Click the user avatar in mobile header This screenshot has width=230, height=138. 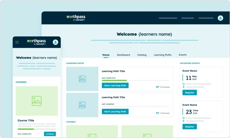point(56,42)
